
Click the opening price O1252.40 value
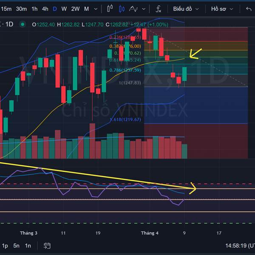(x=43, y=25)
